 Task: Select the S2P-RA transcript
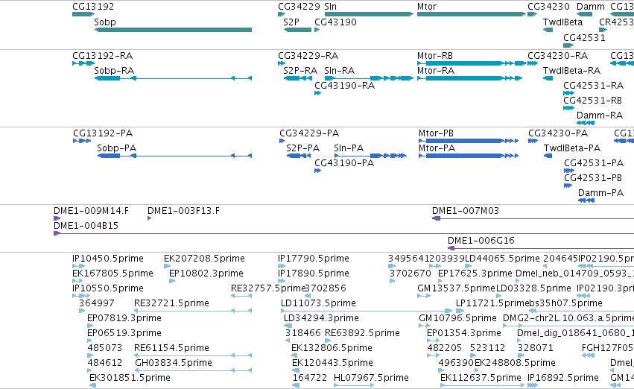[x=297, y=78]
